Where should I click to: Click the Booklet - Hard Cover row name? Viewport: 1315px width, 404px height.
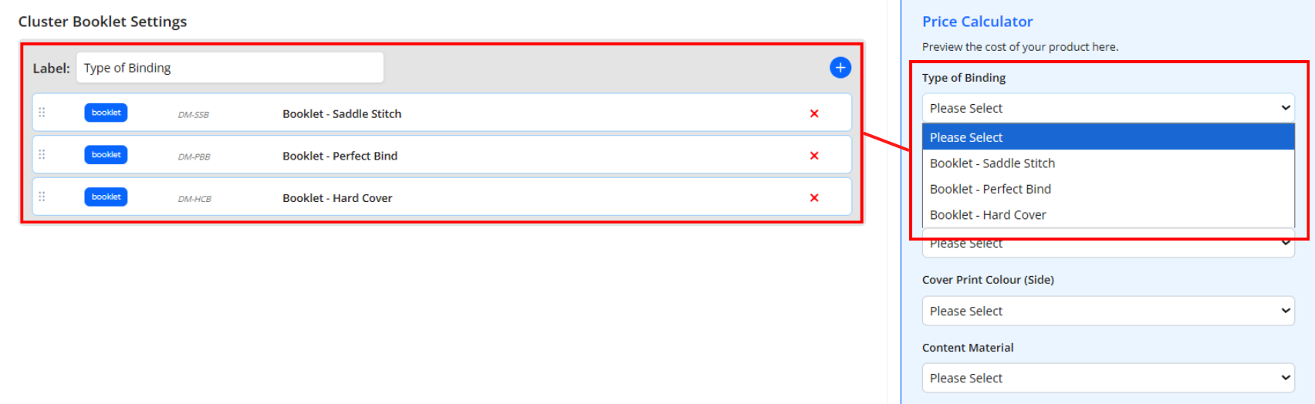337,198
